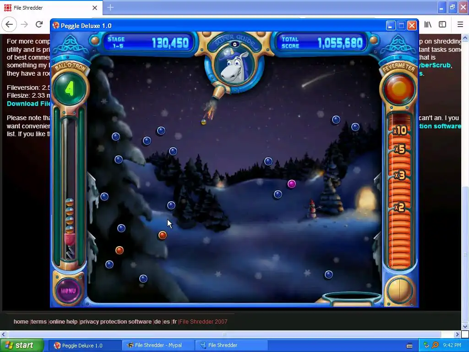Open the browser Library icon
Image resolution: width=469 pixels, height=352 pixels.
(428, 25)
